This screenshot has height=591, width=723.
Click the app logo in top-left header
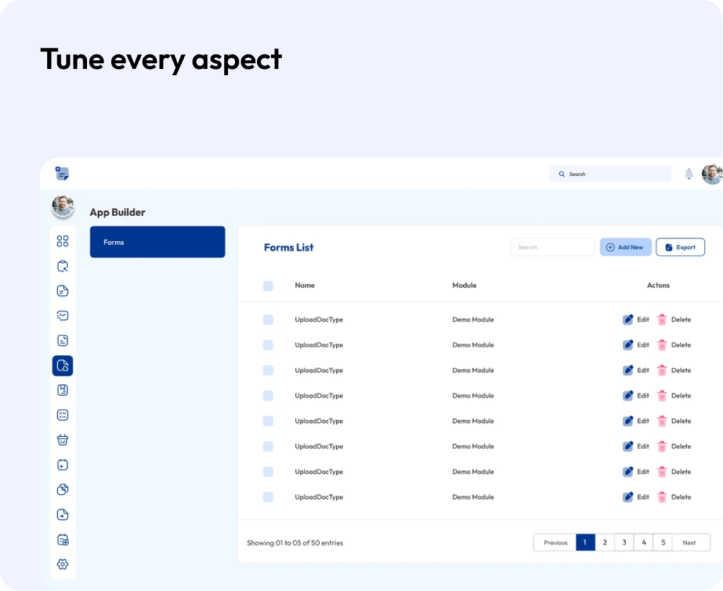click(62, 174)
